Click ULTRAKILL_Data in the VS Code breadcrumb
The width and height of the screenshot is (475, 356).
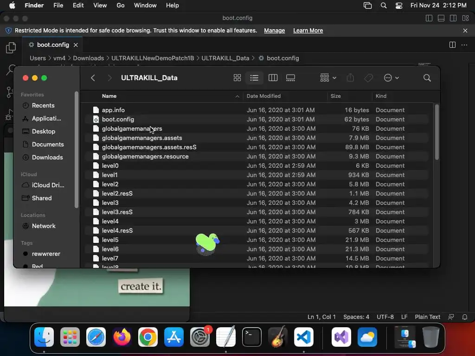(225, 58)
